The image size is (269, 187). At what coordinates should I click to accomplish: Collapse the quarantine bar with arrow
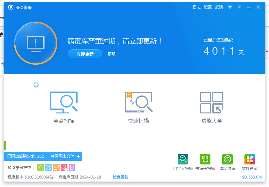pos(78,156)
